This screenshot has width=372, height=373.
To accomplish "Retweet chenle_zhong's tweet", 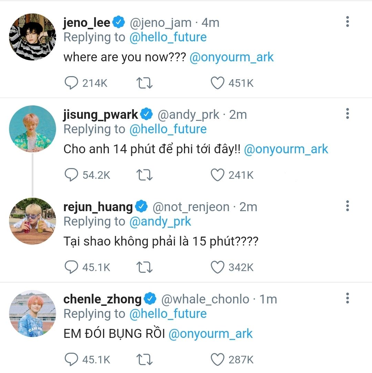I will [x=145, y=360].
